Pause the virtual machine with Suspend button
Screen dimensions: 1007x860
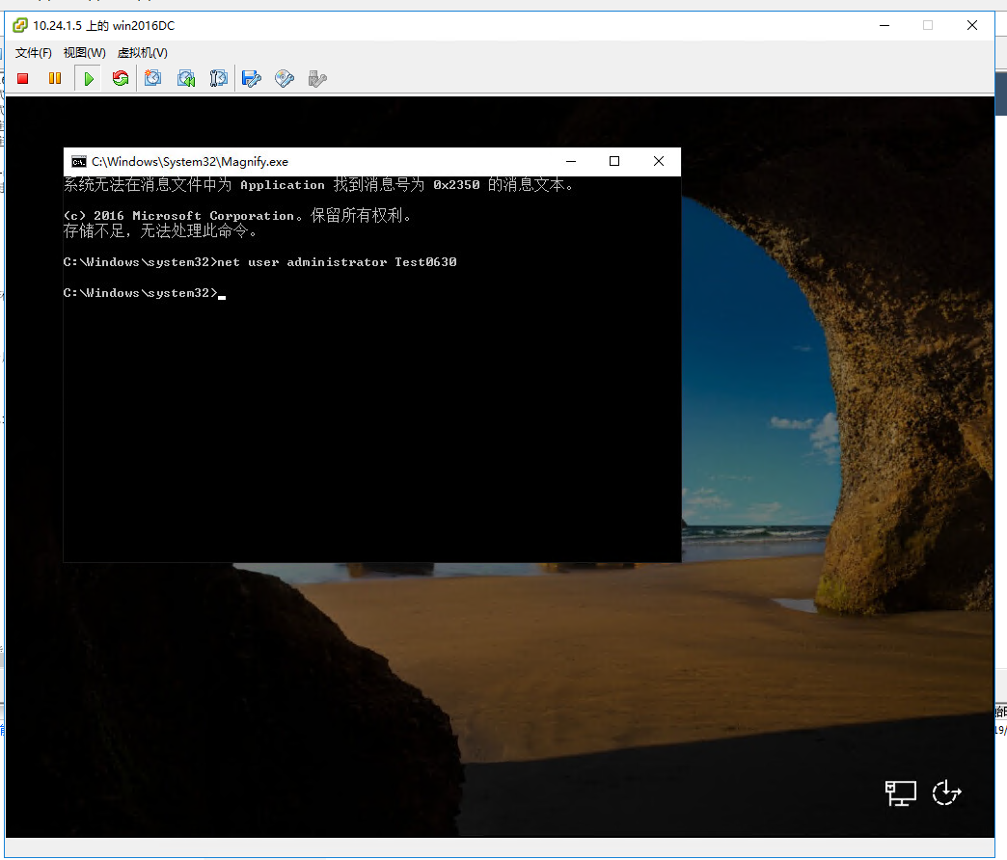(x=55, y=78)
